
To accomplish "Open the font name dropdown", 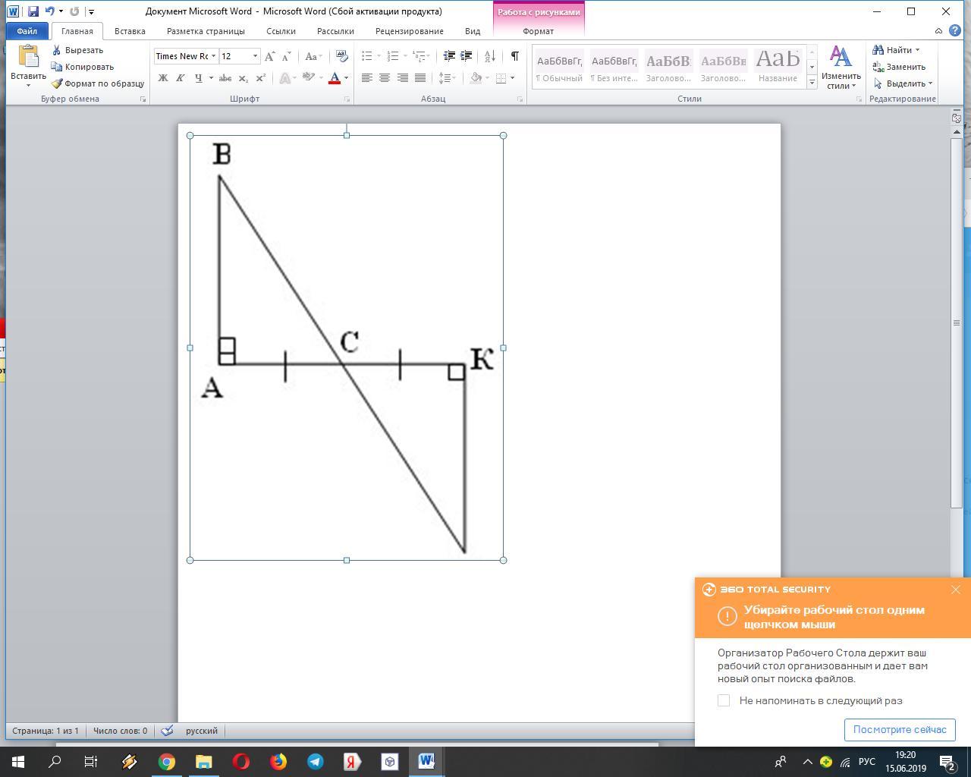I will [214, 56].
